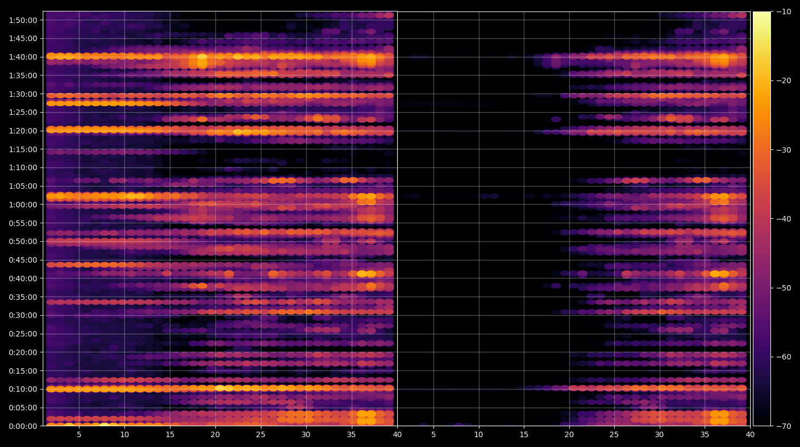Select x-axis tick 40 ending the left heatmap
800x447 pixels.
(397, 435)
